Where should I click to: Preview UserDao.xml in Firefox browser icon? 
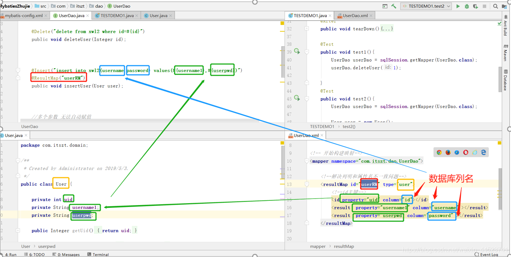point(448,152)
